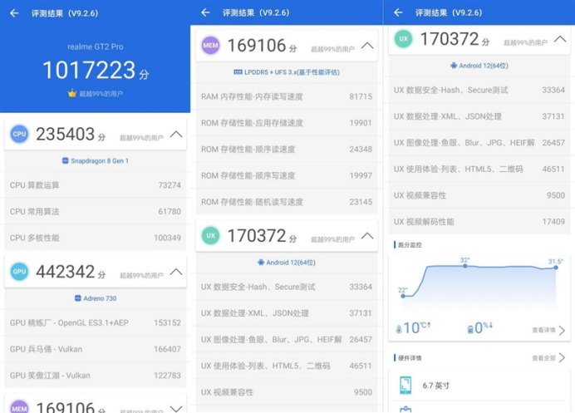The width and height of the screenshot is (575, 413).
Task: Tap the back arrow in the right screen
Action: click(x=398, y=12)
